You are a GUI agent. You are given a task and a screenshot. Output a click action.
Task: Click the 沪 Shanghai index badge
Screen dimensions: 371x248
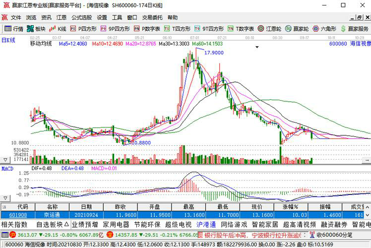point(12,235)
